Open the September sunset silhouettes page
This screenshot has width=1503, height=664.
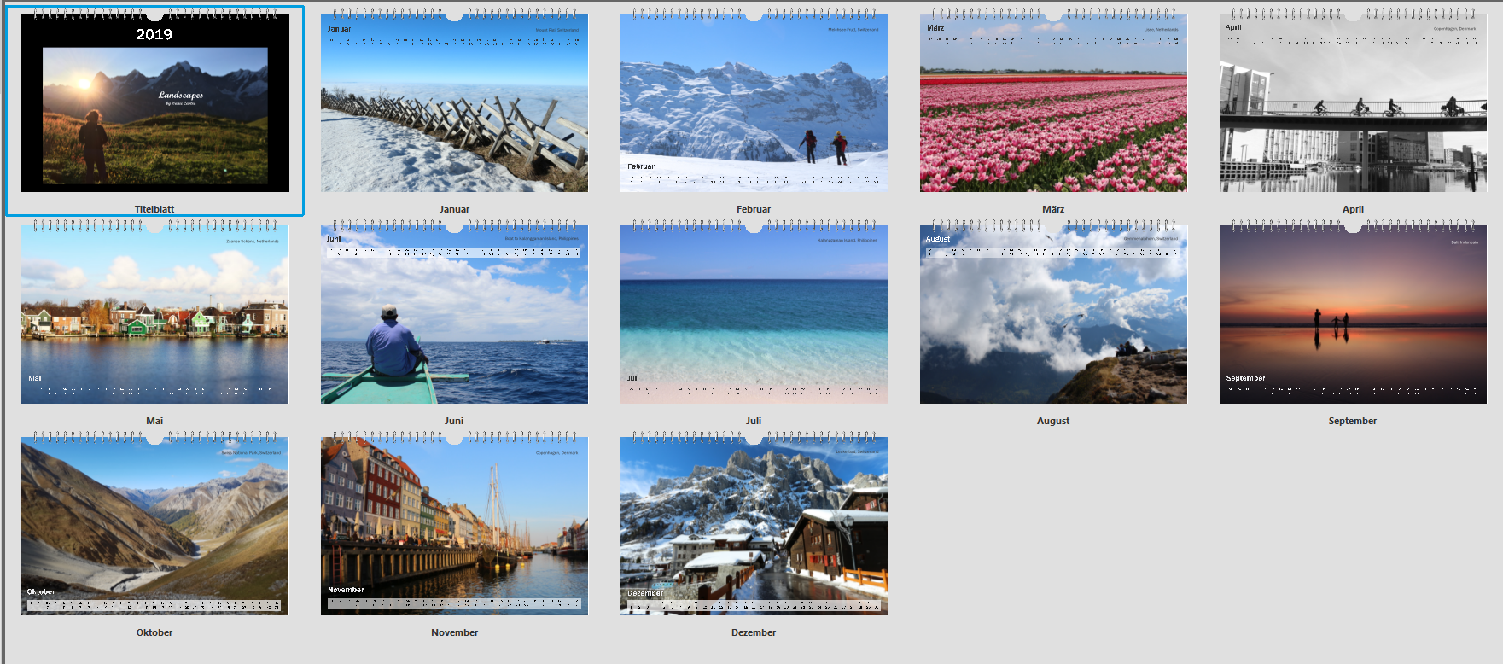[1353, 314]
